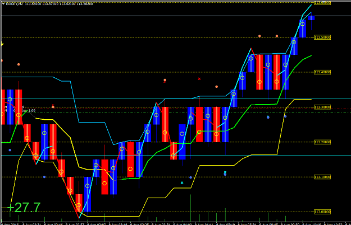Viewport: 351px width, 225px height.
Task: Open the chart menu triangle beside EURJPY,M2
Action: pyautogui.click(x=3, y=4)
